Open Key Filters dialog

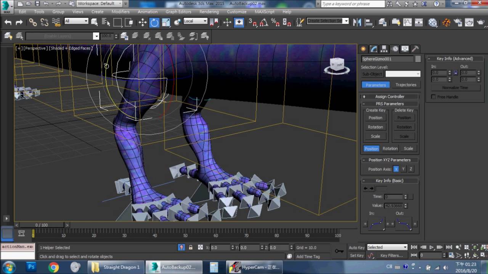point(392,255)
